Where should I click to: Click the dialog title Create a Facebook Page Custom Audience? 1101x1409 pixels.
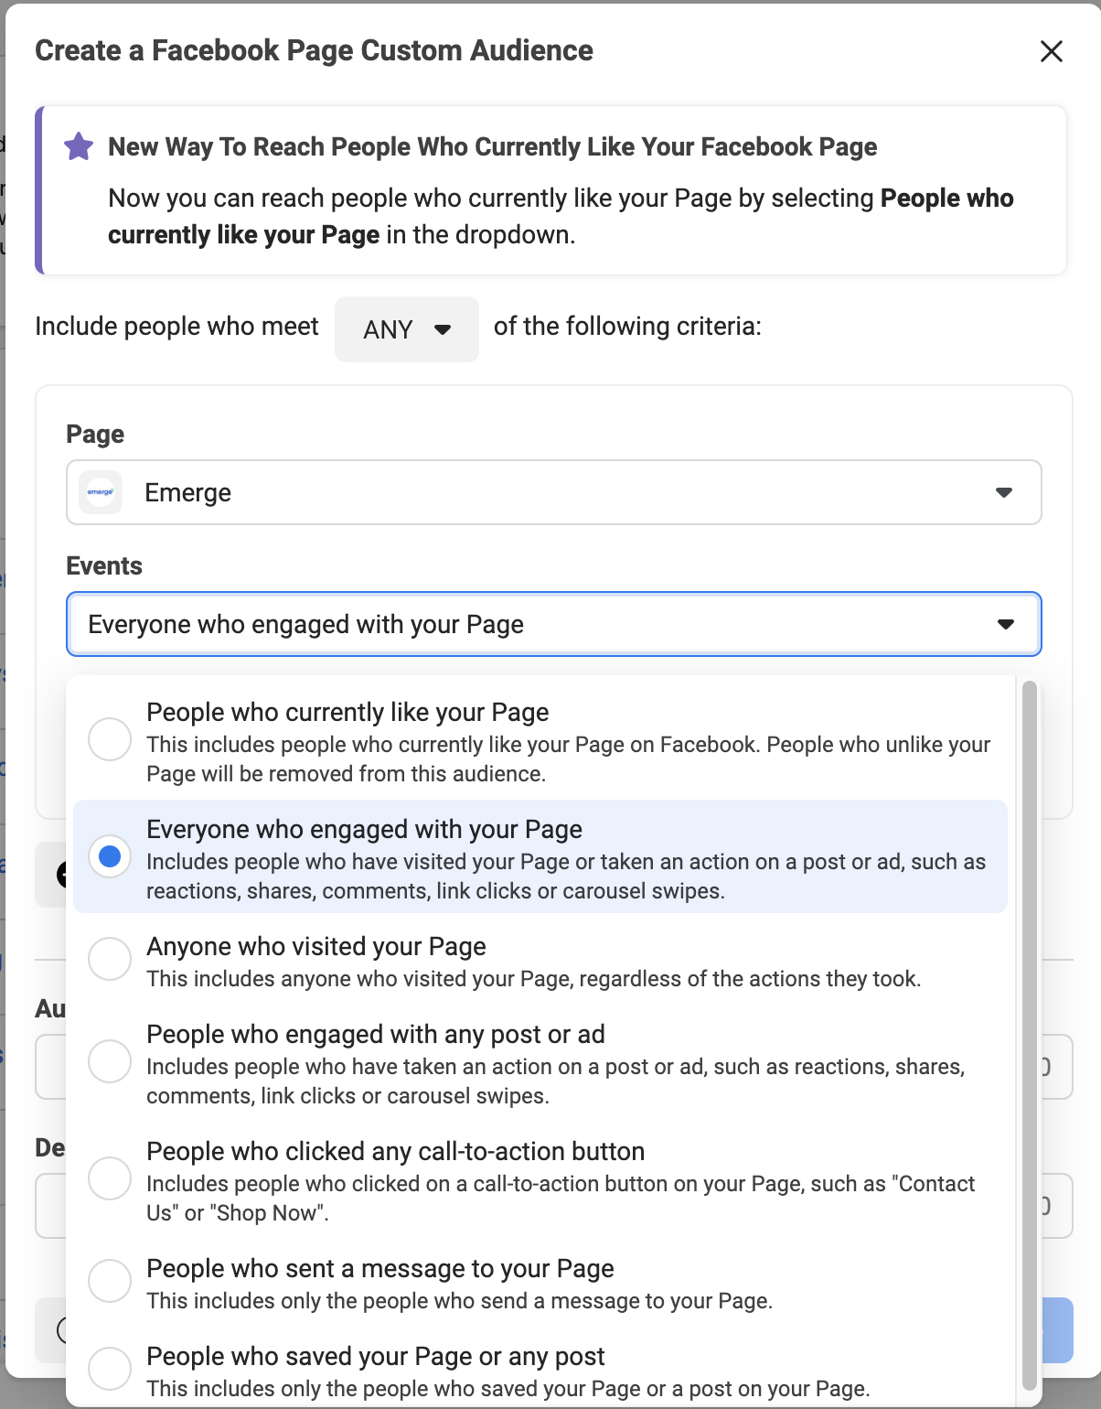[x=314, y=50]
